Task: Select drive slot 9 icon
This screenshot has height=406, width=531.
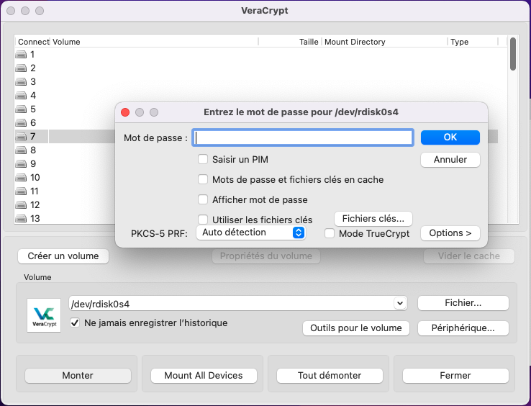Action: tap(21, 163)
